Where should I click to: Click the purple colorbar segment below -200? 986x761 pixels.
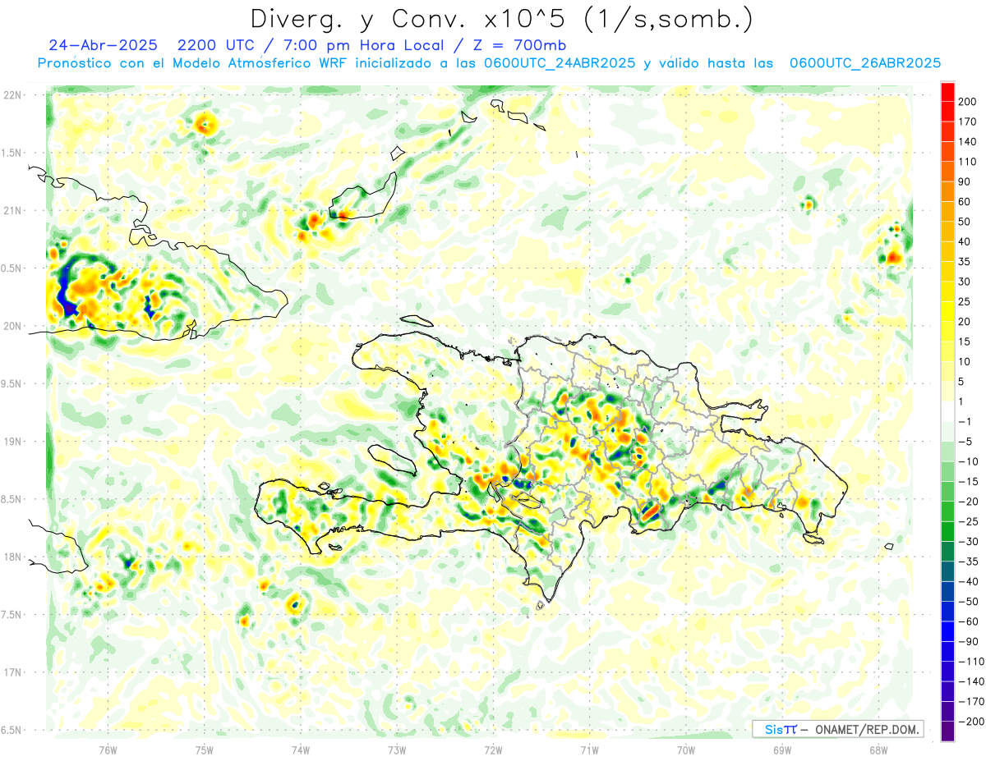pos(947,731)
